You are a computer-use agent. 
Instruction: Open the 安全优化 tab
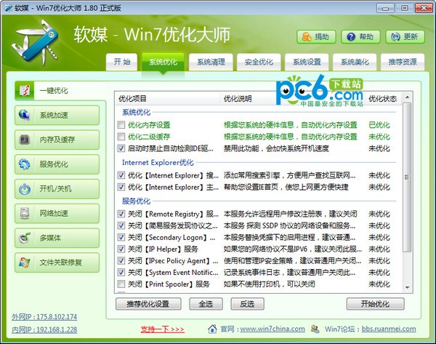259,62
